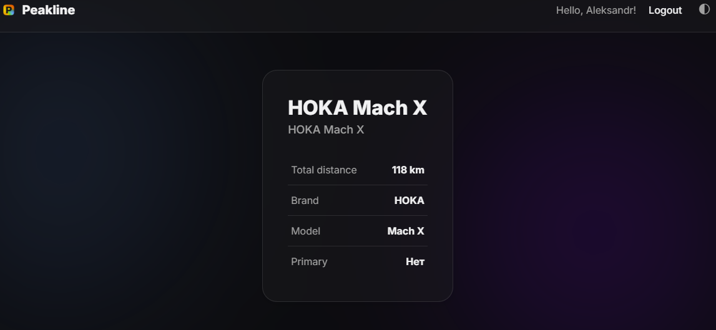Image resolution: width=716 pixels, height=330 pixels.
Task: Click the Total distance row
Action: pos(358,170)
